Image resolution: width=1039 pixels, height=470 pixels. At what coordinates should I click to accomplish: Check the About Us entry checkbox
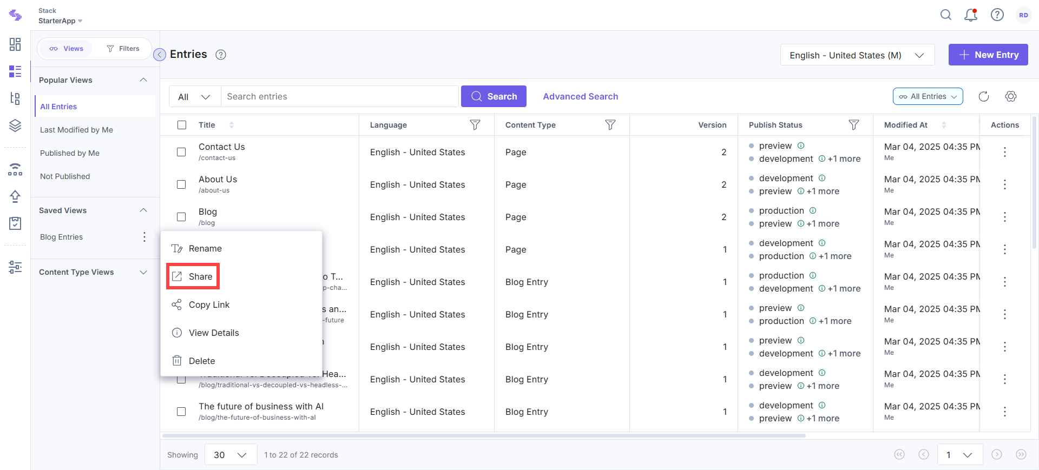[181, 184]
